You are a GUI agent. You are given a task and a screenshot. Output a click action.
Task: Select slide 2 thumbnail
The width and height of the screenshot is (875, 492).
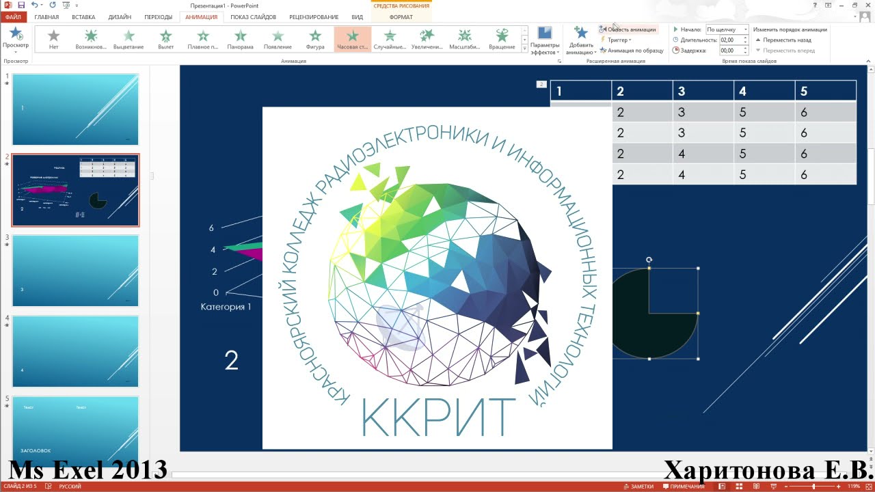point(75,190)
